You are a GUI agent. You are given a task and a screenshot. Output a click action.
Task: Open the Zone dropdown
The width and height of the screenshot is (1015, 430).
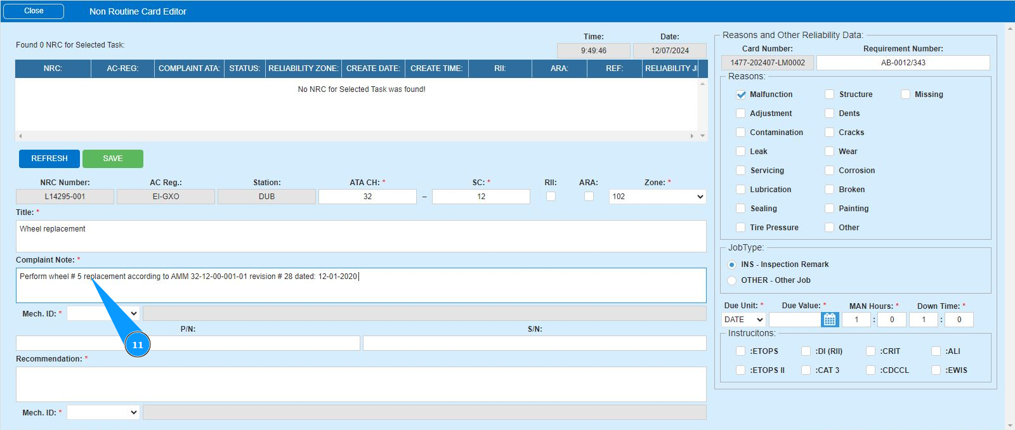657,197
